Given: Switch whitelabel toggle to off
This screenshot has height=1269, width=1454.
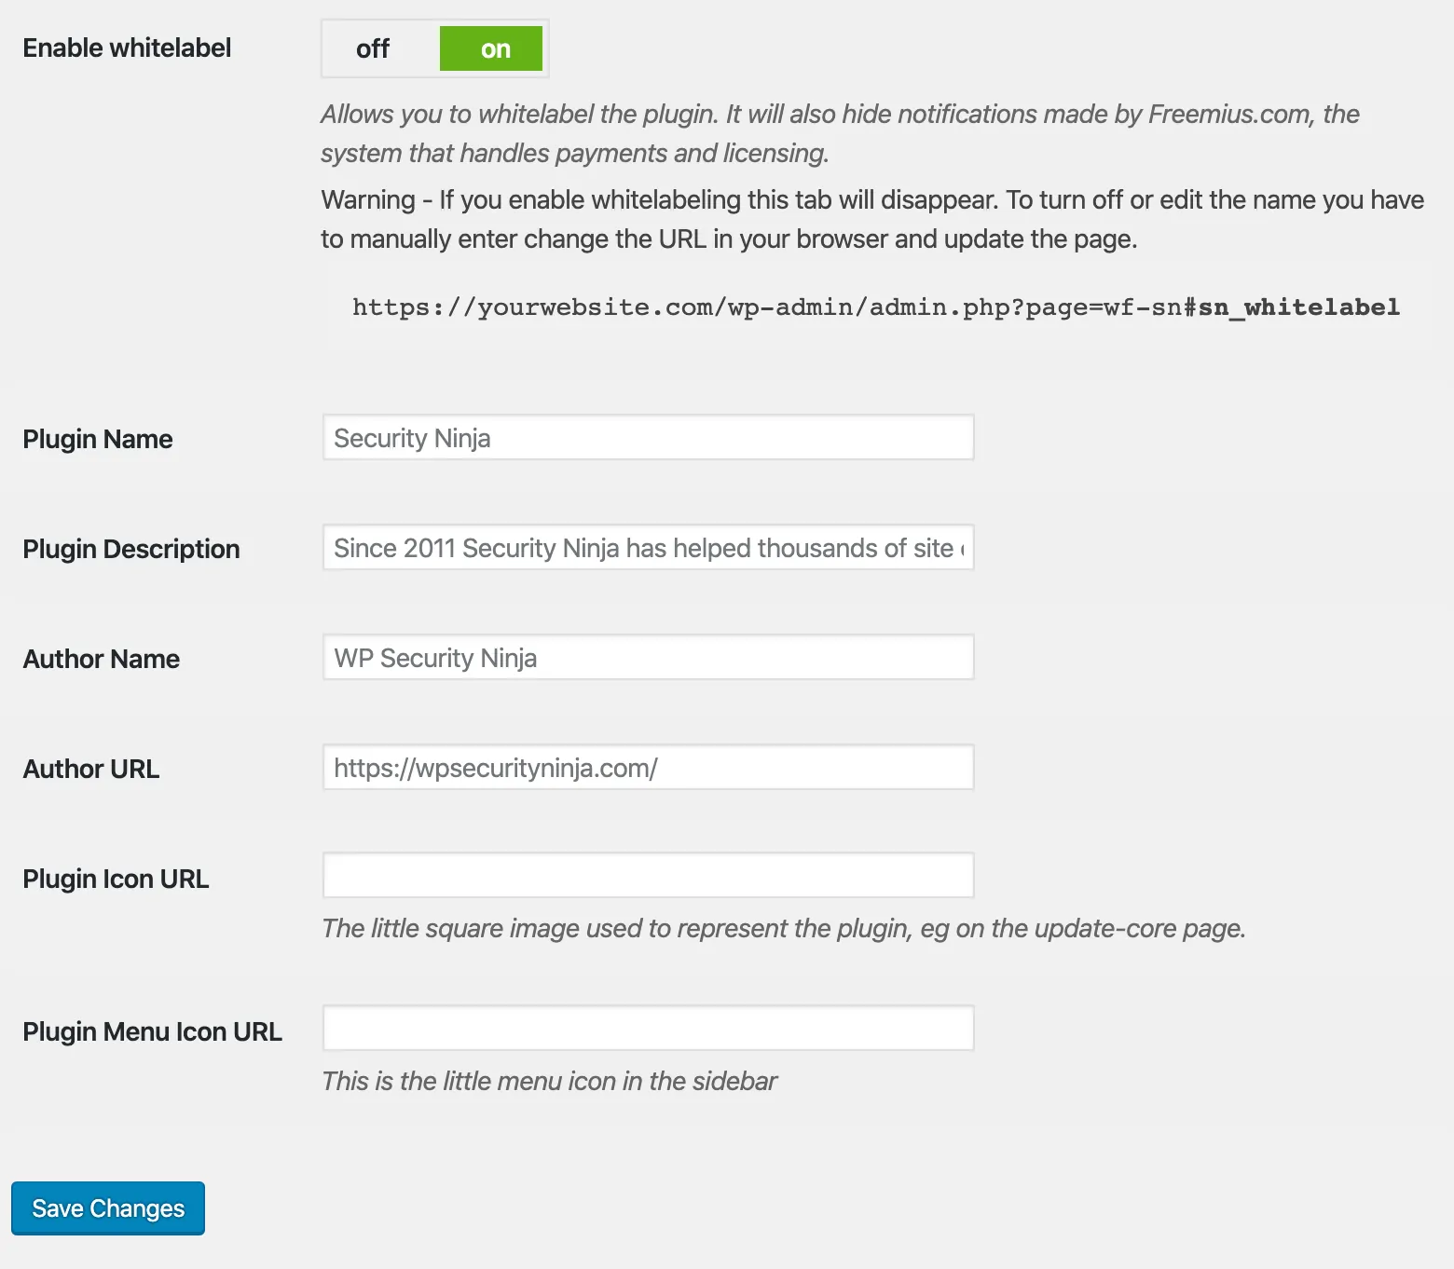Looking at the screenshot, I should tap(373, 48).
